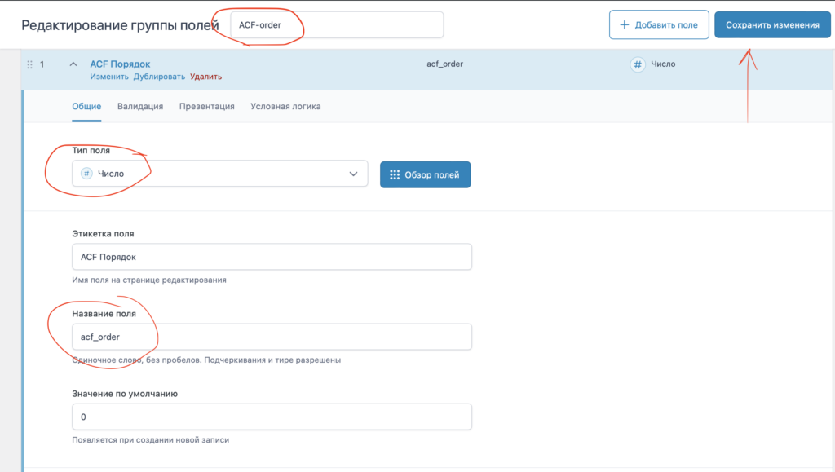Open the Тип поля dropdown arrow
The width and height of the screenshot is (835, 472).
point(353,174)
